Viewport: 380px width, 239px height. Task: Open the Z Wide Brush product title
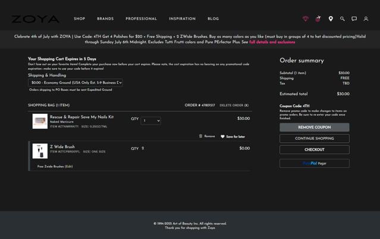click(x=62, y=146)
